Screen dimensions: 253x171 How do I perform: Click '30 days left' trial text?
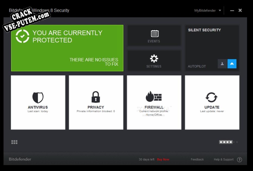(146, 159)
